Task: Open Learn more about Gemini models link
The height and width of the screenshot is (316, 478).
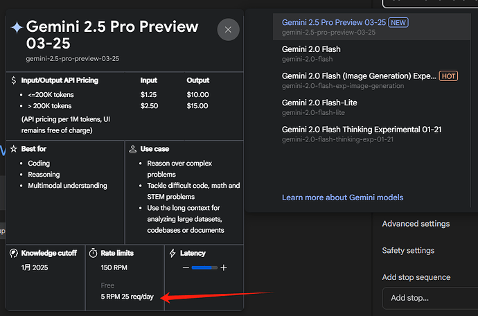Action: click(x=342, y=197)
